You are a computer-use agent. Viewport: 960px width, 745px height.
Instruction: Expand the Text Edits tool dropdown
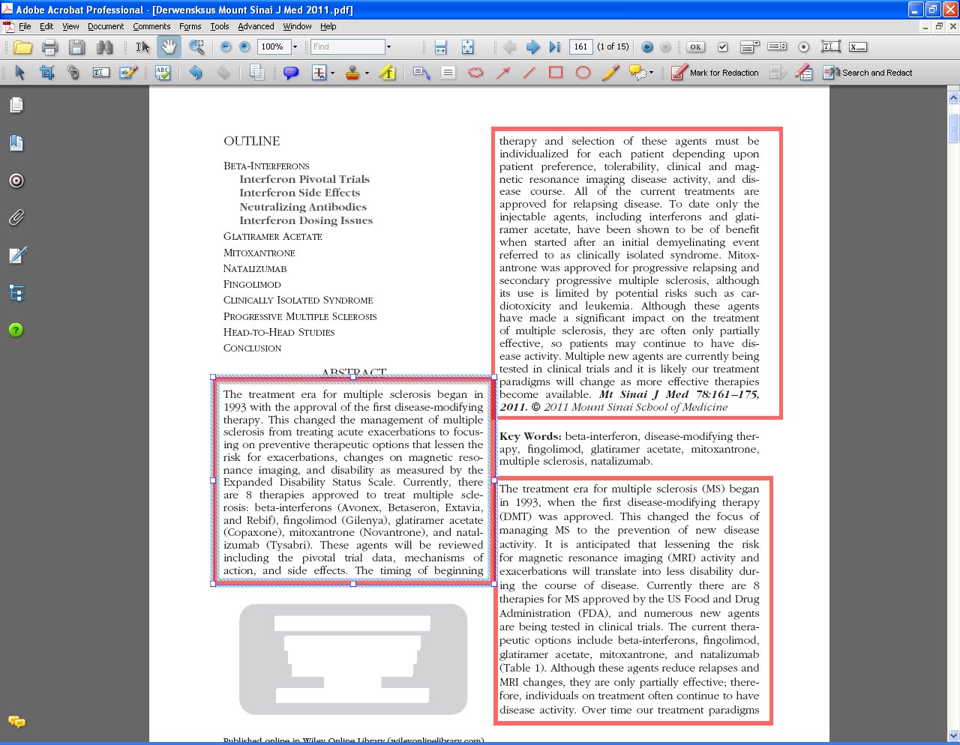coord(332,73)
